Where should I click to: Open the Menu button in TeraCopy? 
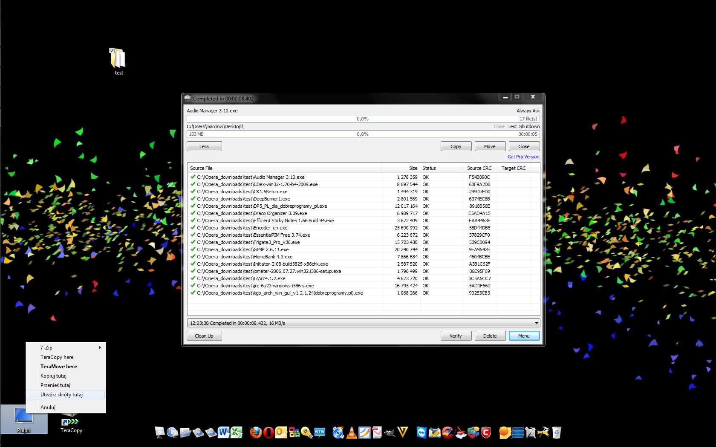coord(524,336)
